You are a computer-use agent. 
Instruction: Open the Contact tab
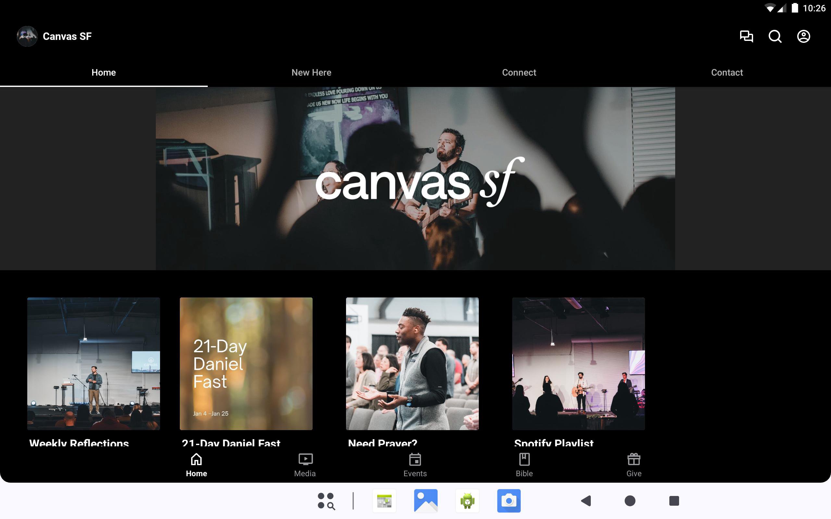tap(726, 72)
